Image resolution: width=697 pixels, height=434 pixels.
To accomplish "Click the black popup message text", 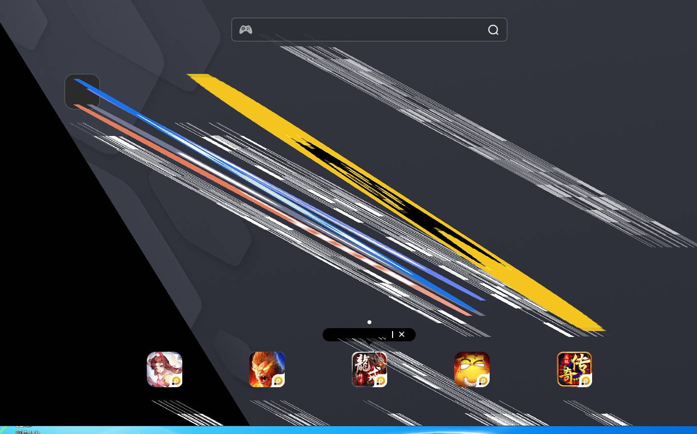I will click(357, 335).
